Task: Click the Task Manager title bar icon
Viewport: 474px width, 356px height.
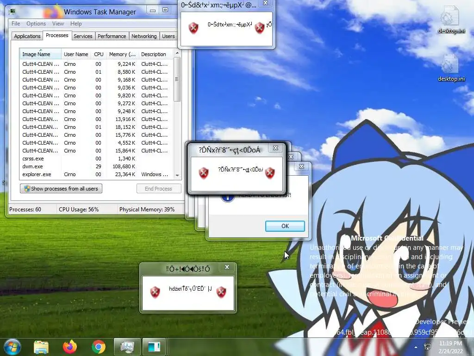Action: (12, 12)
